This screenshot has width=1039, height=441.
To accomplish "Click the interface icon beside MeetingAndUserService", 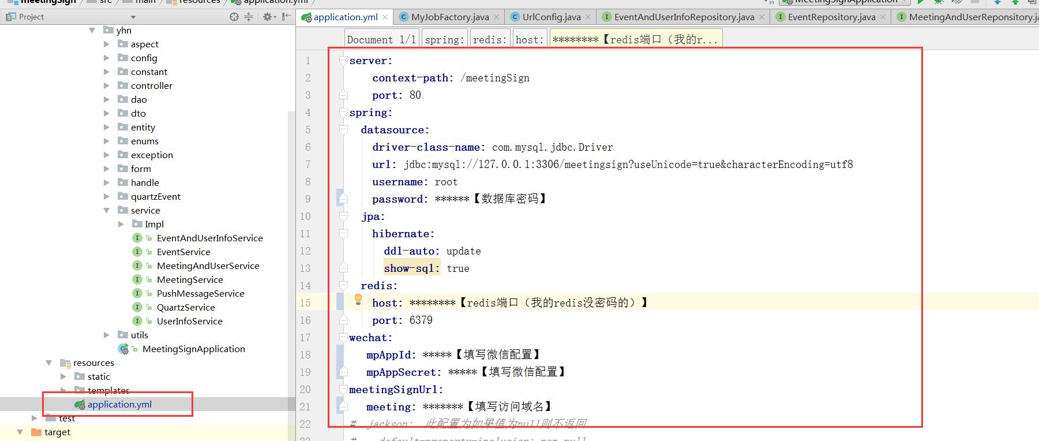I will coord(137,266).
